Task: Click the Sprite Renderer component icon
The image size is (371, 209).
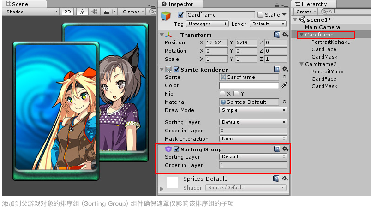Action: pos(168,70)
